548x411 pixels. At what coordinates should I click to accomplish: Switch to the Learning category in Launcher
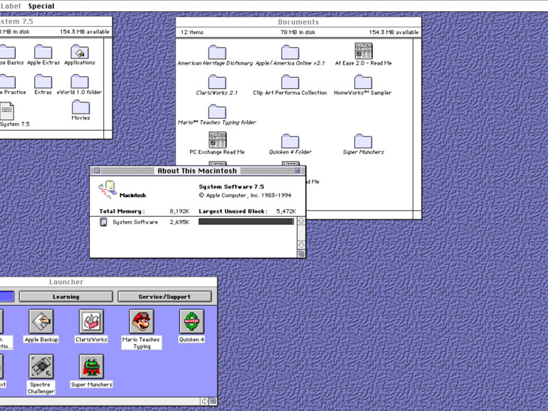pos(66,297)
